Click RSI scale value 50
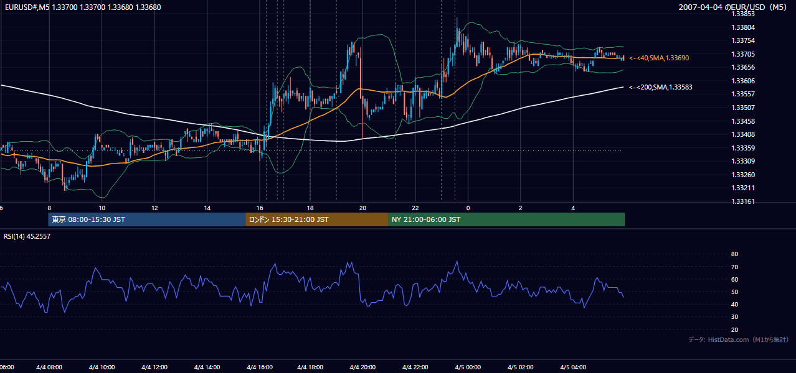Screen dimensions: 796x373 (734, 292)
